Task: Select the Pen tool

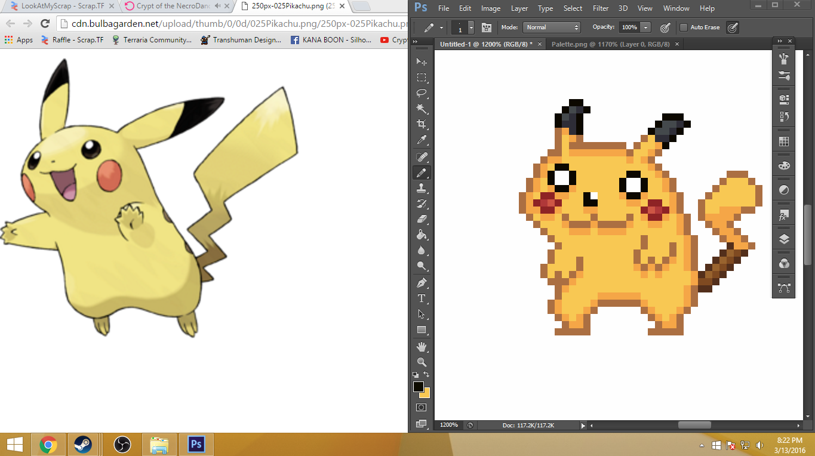Action: [422, 283]
